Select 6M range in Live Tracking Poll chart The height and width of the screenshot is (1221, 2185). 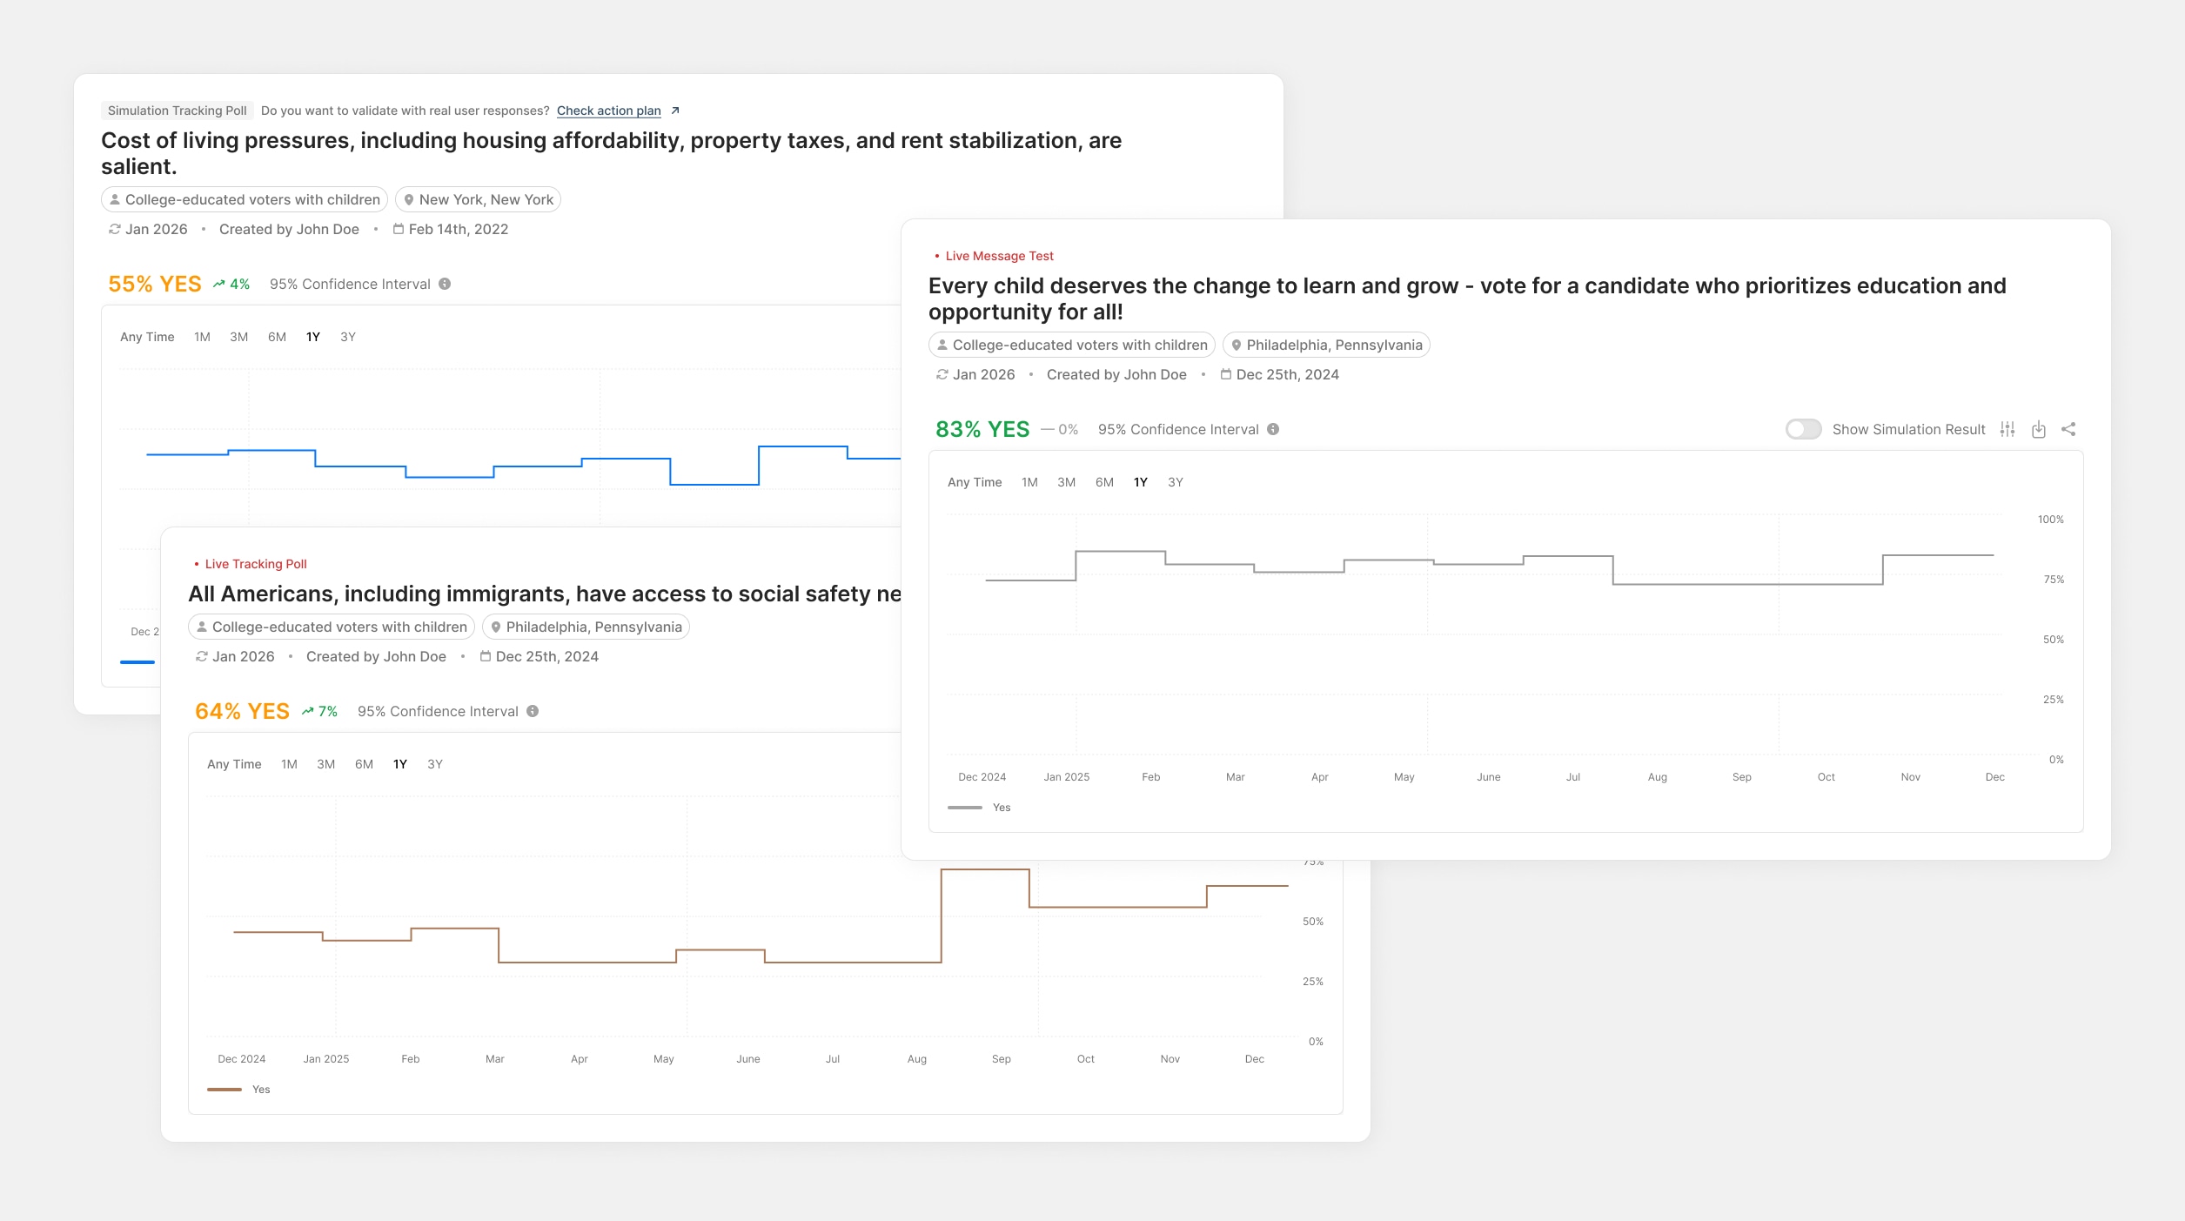(364, 764)
